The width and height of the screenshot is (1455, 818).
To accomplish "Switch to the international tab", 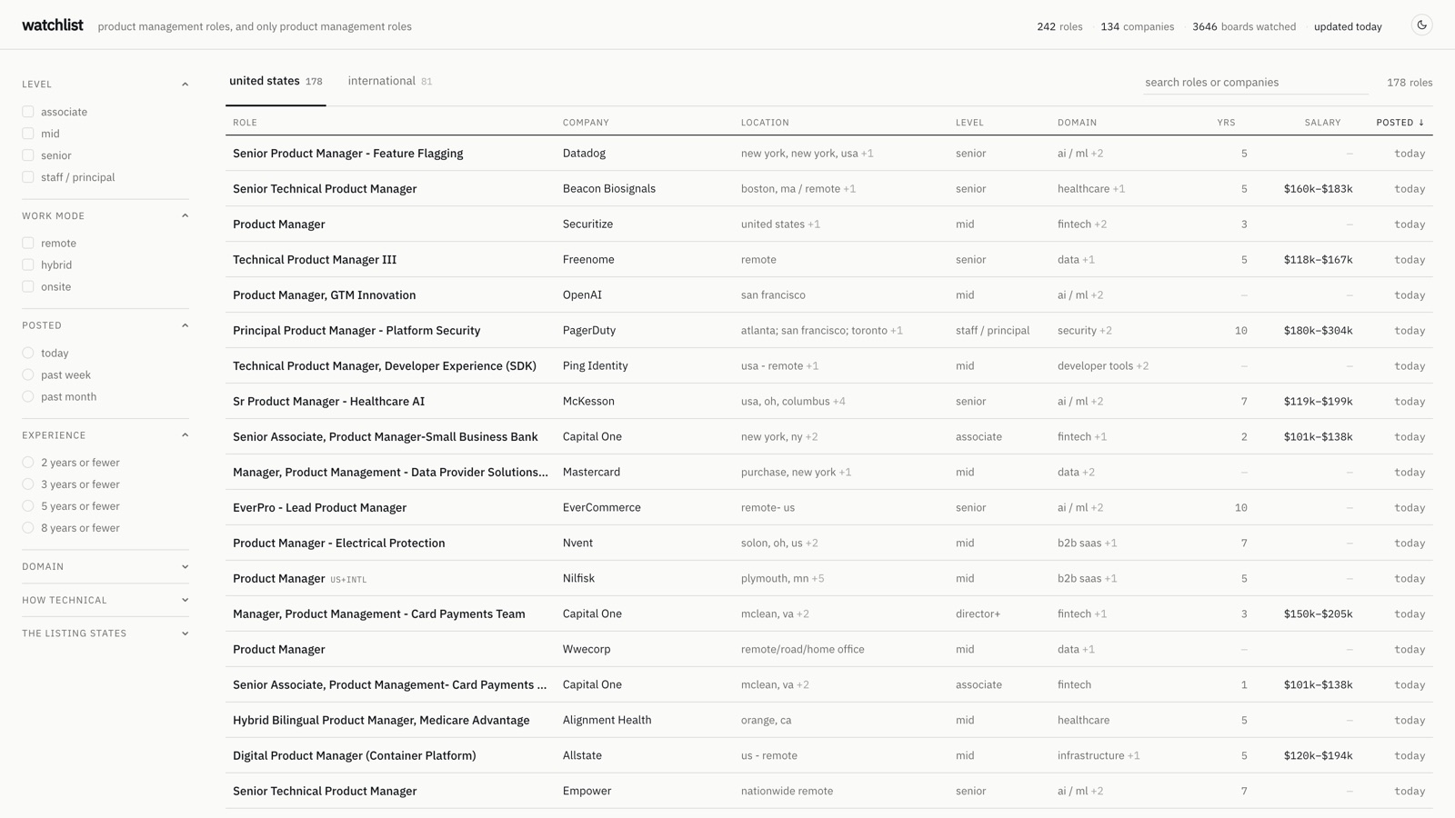I will click(x=389, y=81).
